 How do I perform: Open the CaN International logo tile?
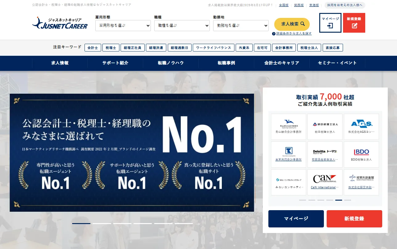tap(325, 182)
